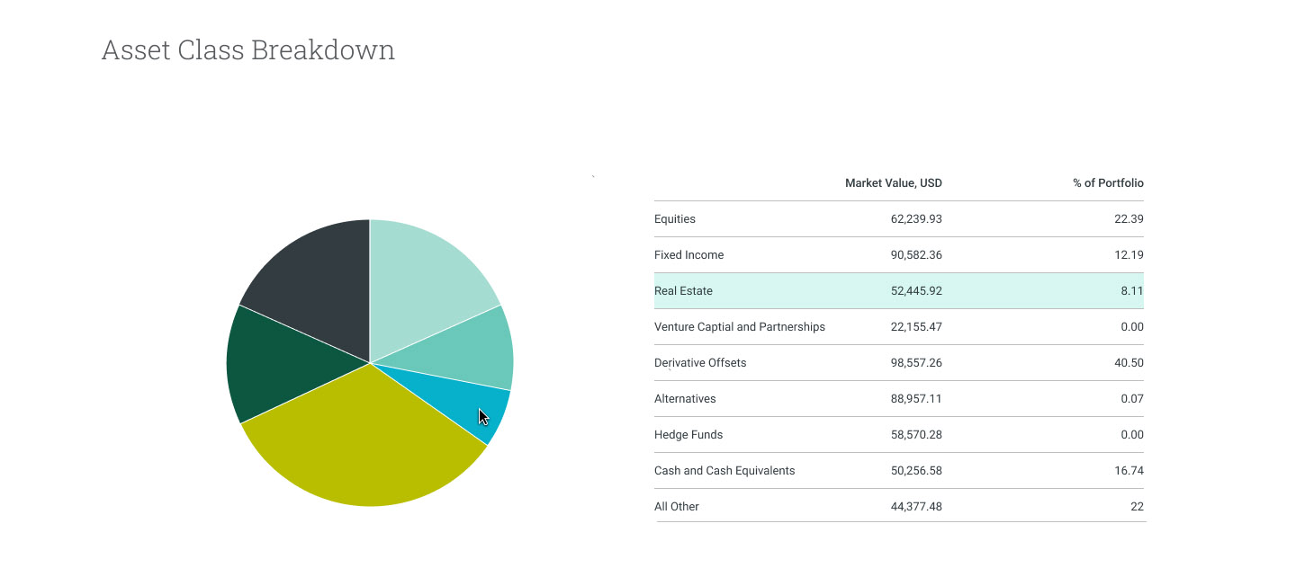
Task: Open Venture Captial and Partnerships row
Action: pos(739,327)
